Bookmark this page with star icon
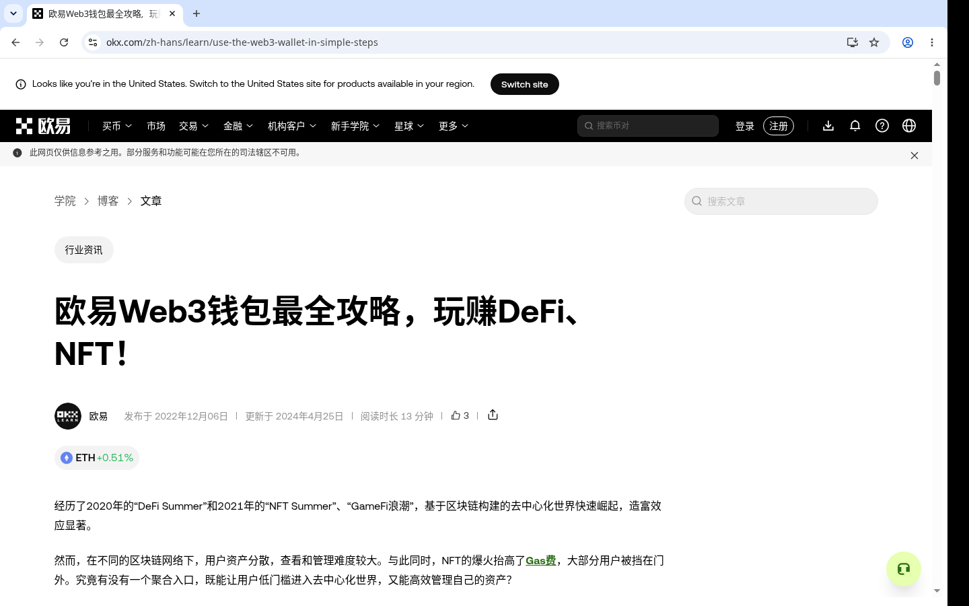This screenshot has height=606, width=969. click(x=874, y=42)
